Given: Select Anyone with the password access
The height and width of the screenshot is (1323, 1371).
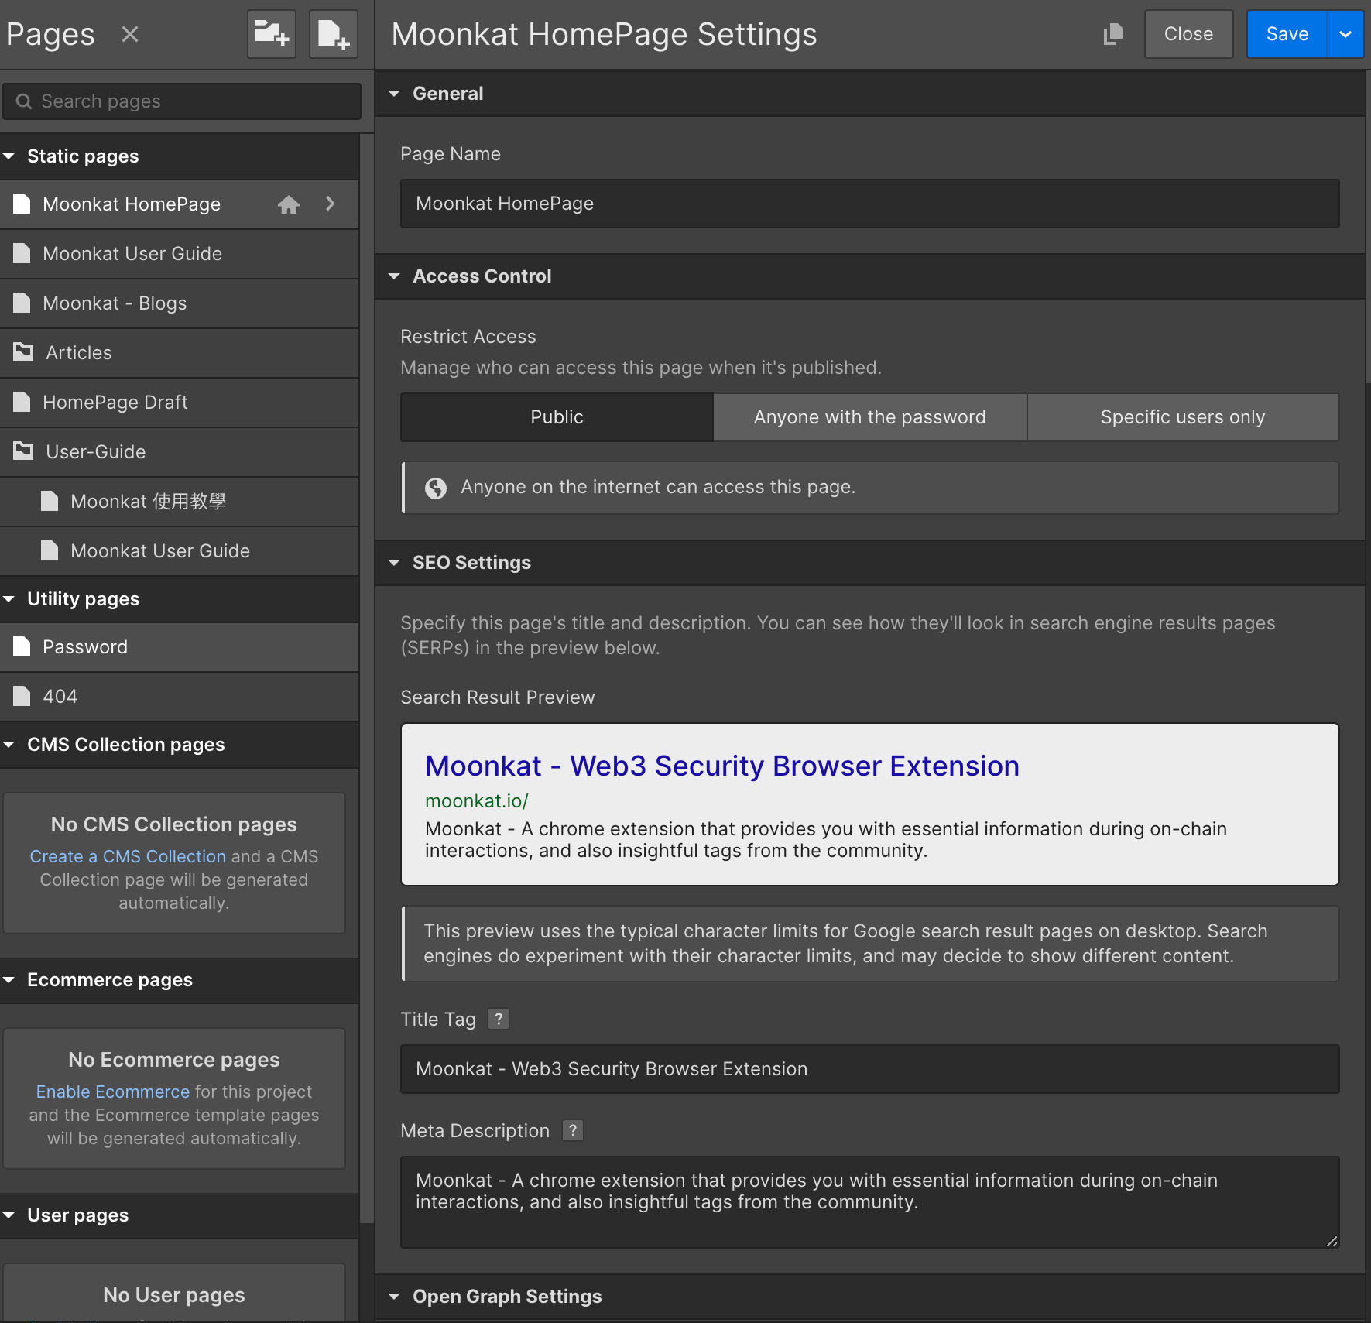Looking at the screenshot, I should click(870, 417).
